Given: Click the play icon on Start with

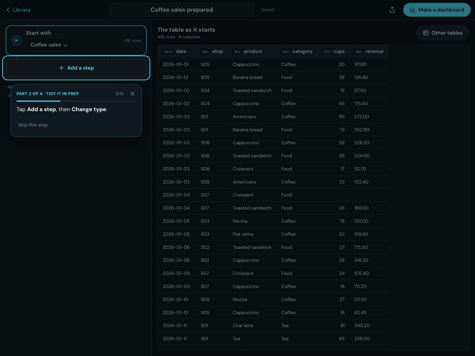Looking at the screenshot, I should click(16, 40).
